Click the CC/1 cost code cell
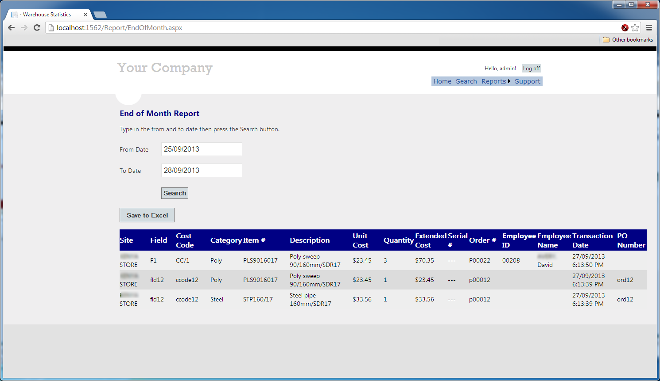Image resolution: width=660 pixels, height=381 pixels. click(182, 260)
